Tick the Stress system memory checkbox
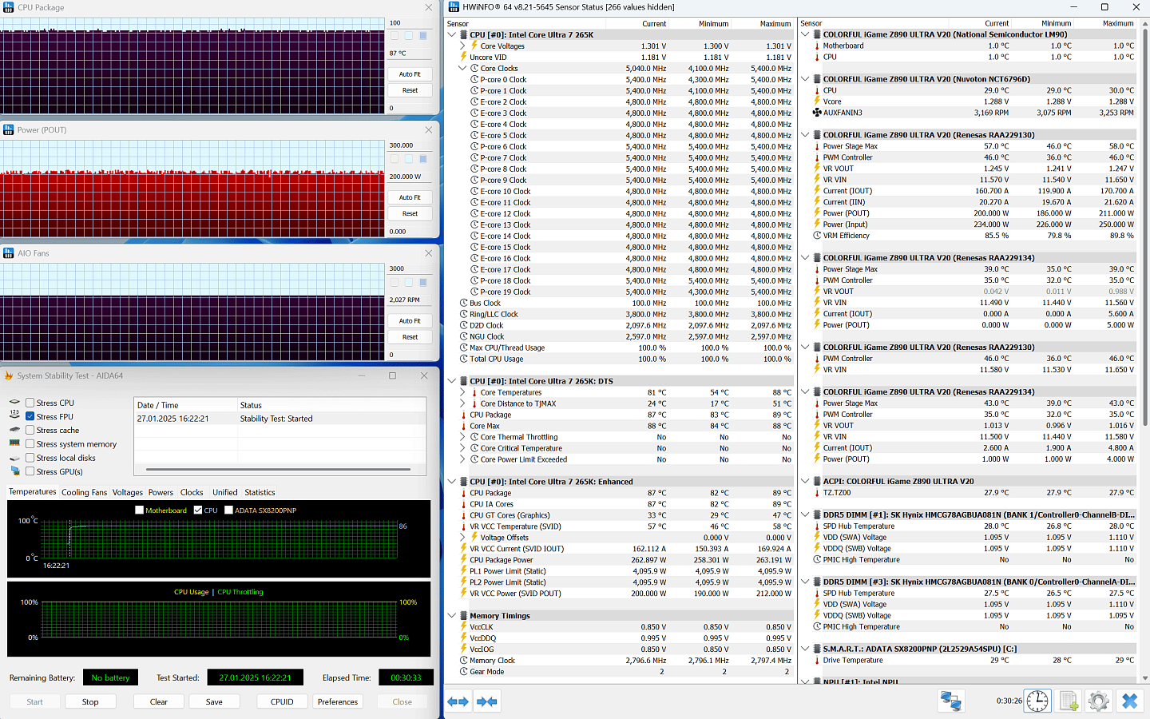The image size is (1150, 719). coord(30,444)
